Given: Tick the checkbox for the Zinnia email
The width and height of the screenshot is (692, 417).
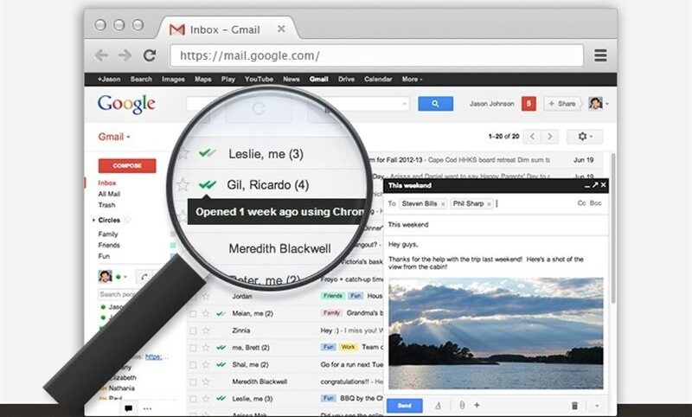Looking at the screenshot, I should [x=193, y=330].
